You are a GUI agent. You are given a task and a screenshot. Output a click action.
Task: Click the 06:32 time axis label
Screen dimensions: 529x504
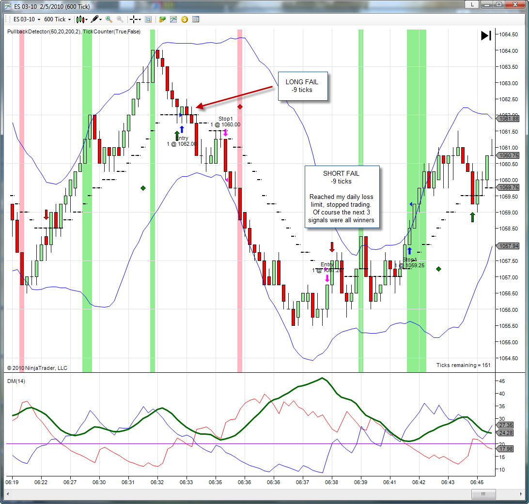(x=157, y=482)
